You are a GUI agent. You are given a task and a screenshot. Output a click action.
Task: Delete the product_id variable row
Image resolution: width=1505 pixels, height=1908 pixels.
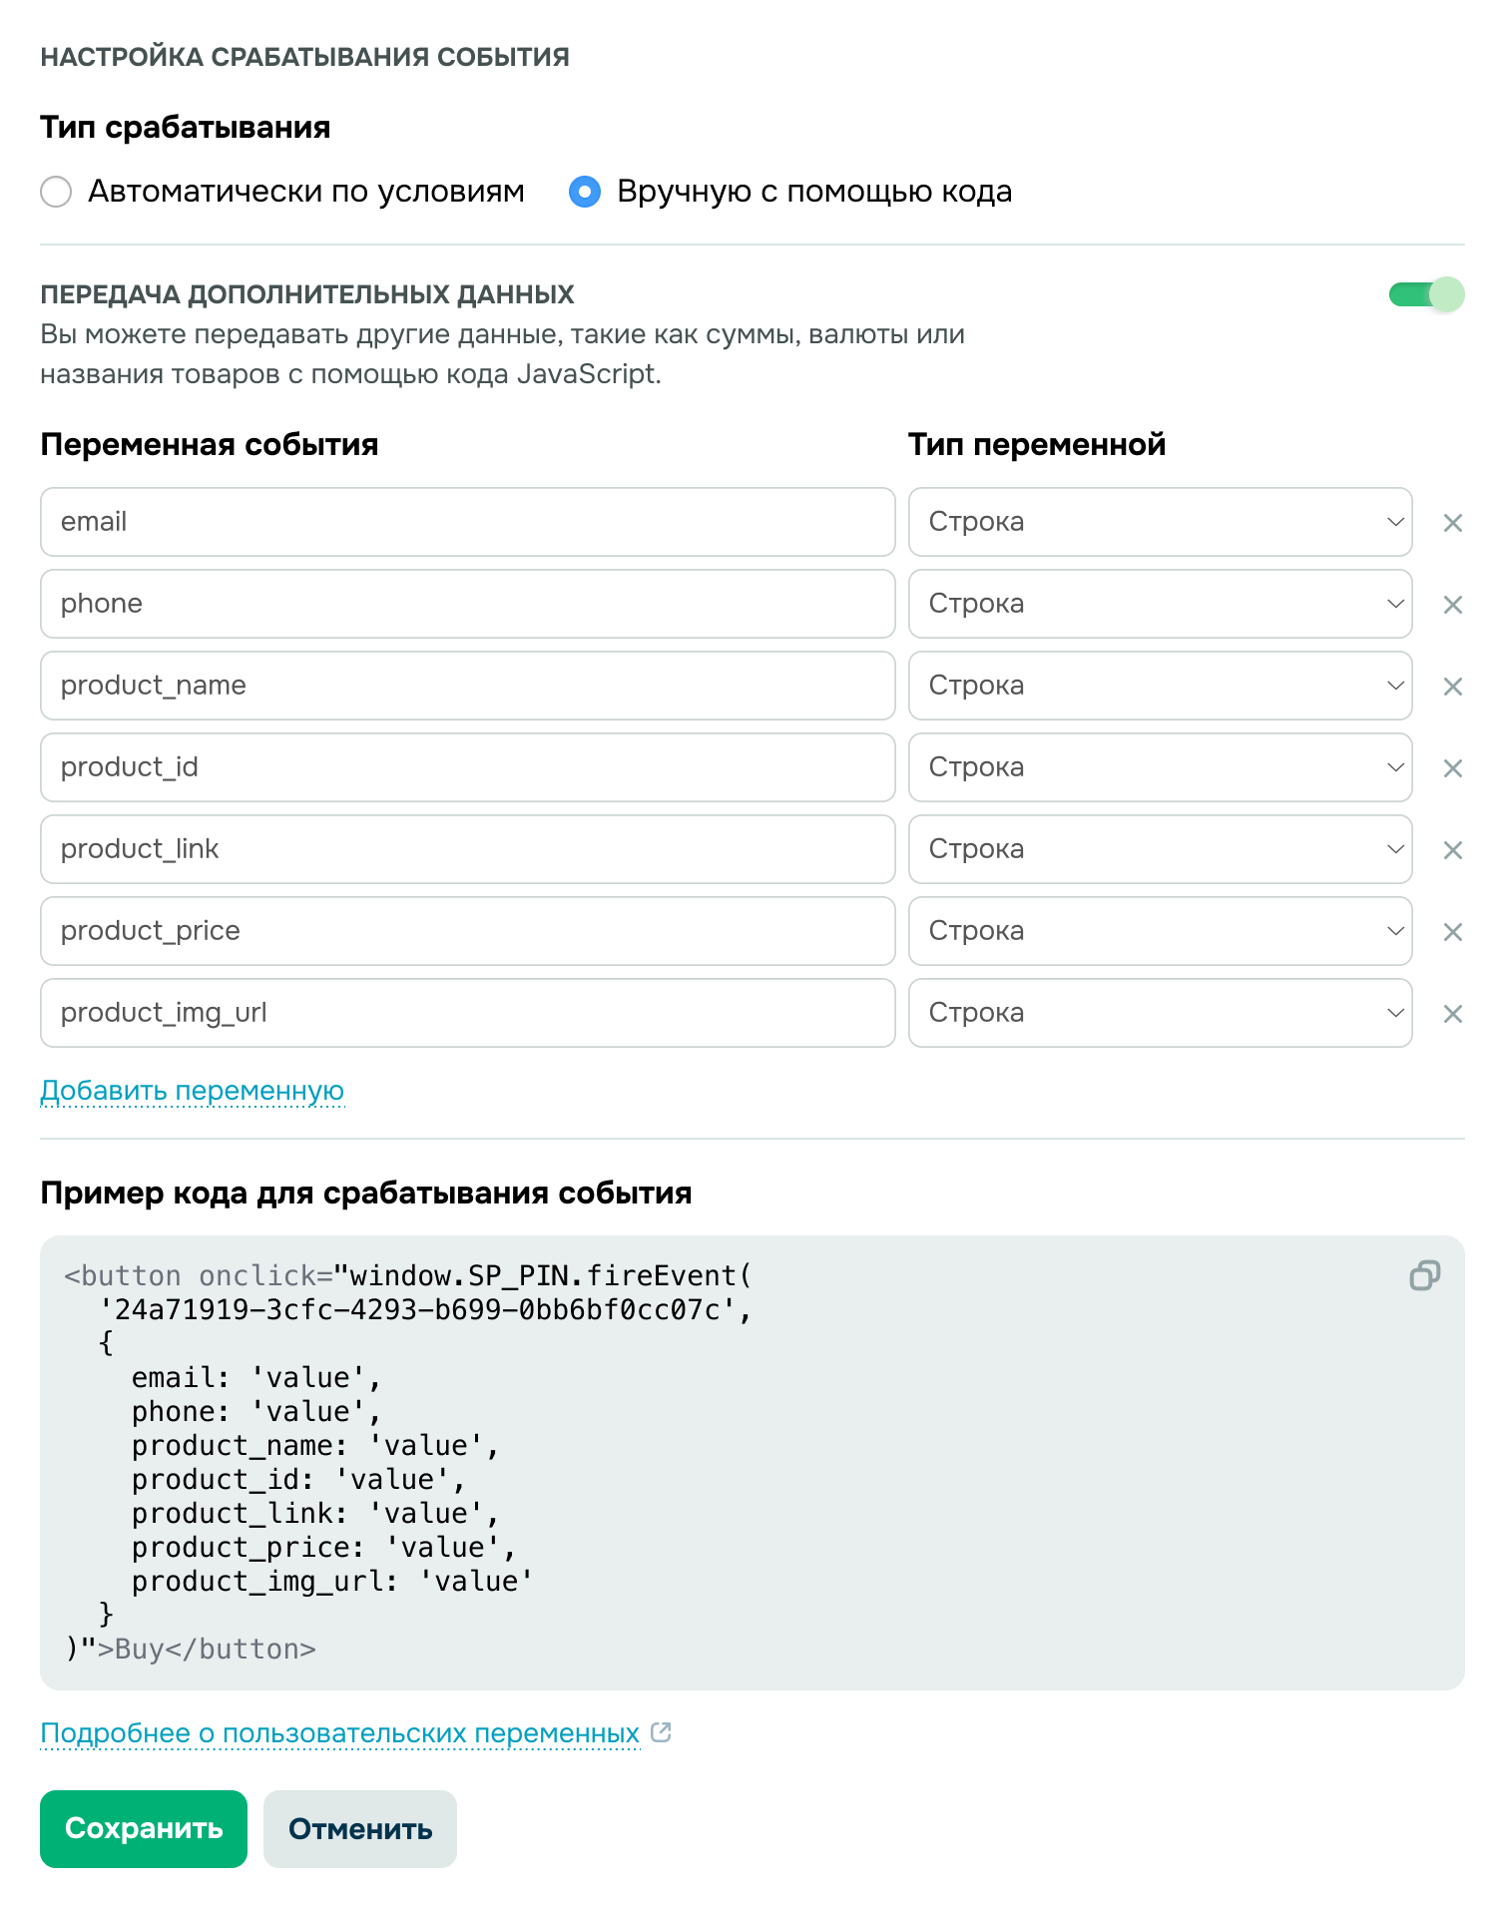(x=1452, y=768)
